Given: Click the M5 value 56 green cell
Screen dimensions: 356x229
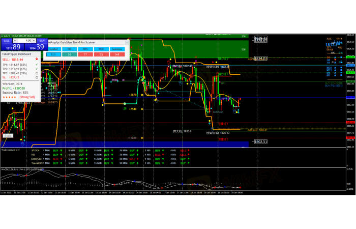Looking at the screenshot, I should click(x=69, y=54).
